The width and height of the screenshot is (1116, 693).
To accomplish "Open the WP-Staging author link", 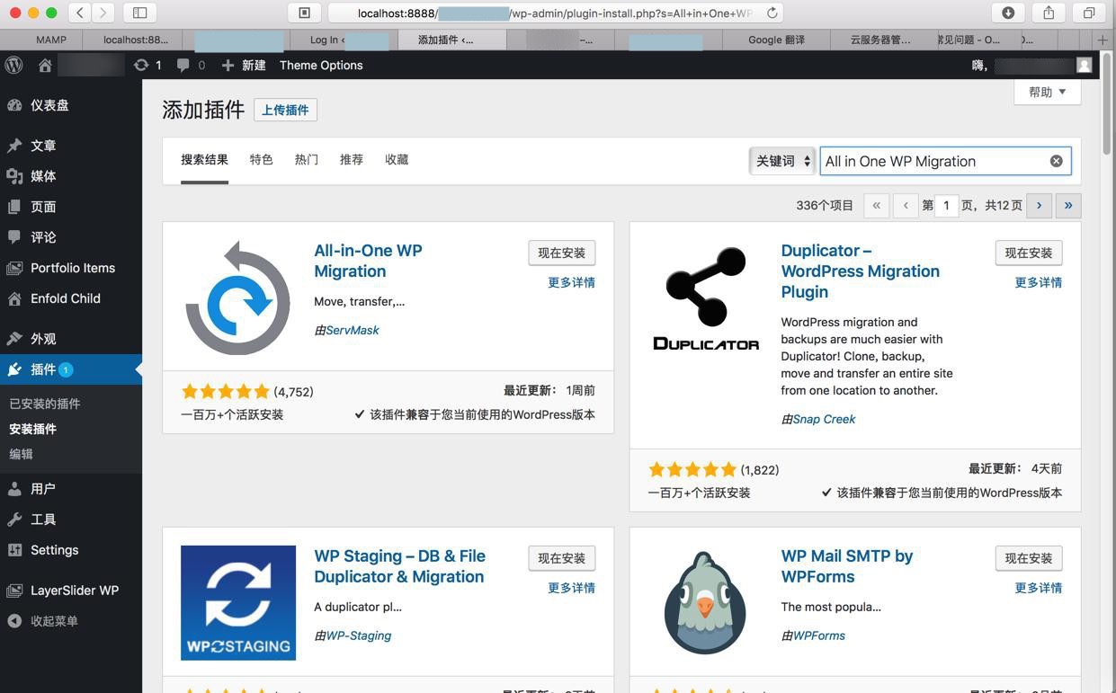I will (x=358, y=635).
